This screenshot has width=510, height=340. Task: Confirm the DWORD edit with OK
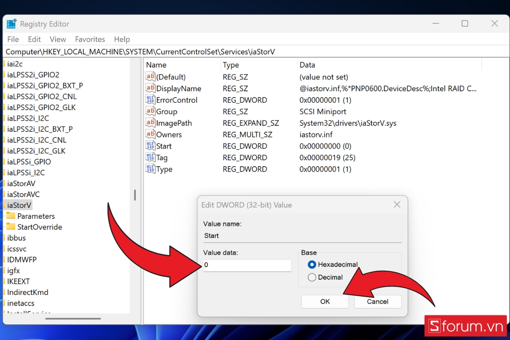tap(325, 301)
